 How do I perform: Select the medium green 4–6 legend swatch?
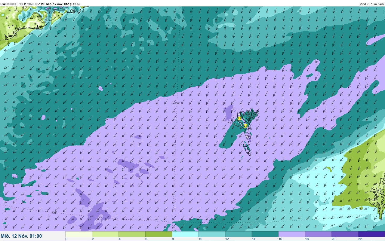[132, 234]
